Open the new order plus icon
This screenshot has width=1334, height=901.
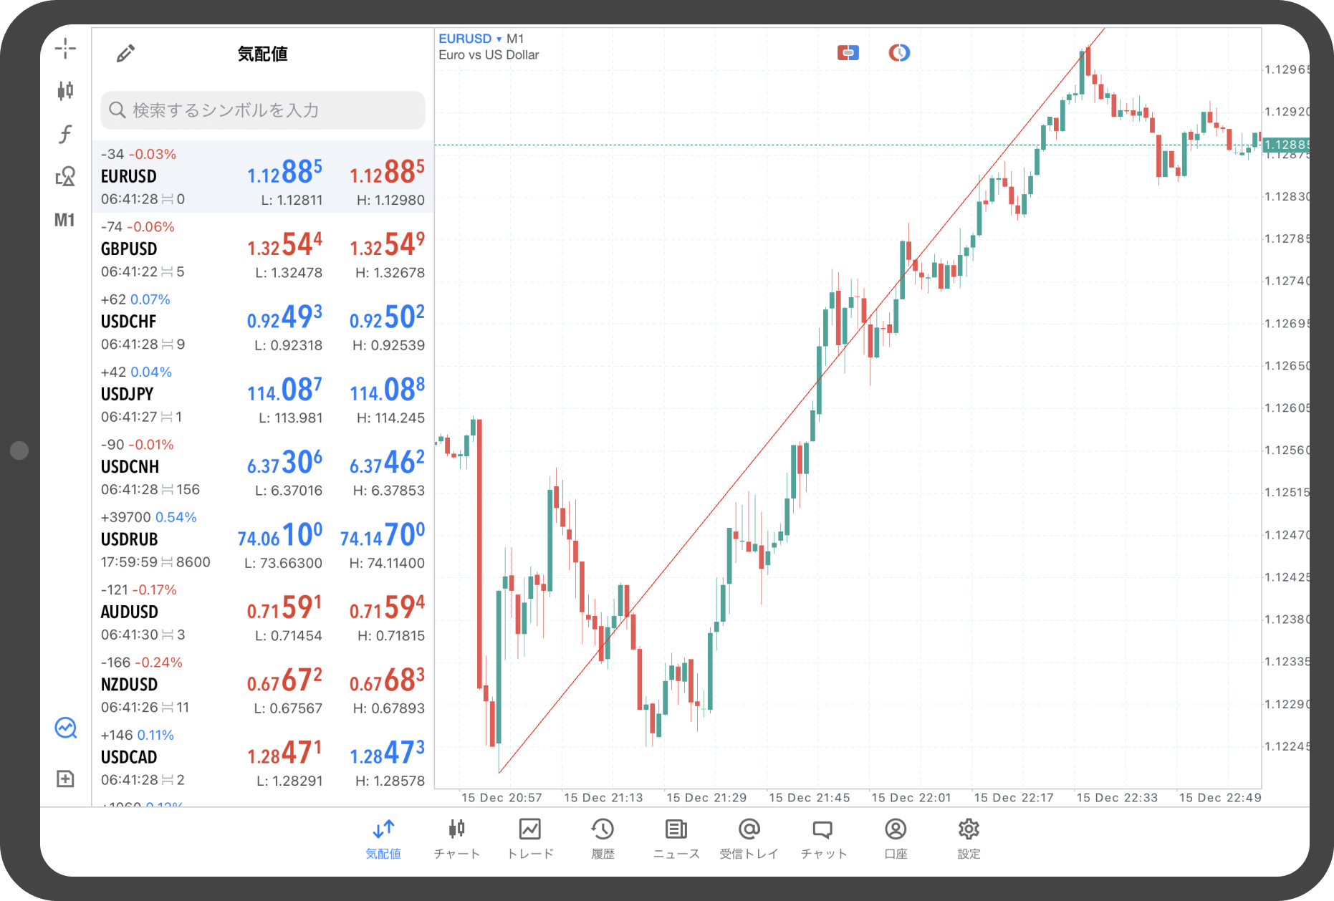[65, 779]
